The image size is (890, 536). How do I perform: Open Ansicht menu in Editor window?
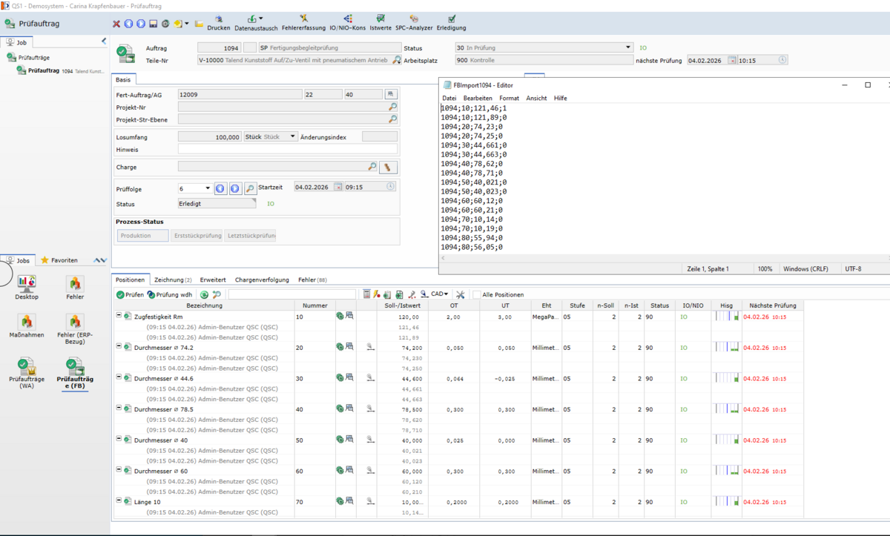coord(536,98)
